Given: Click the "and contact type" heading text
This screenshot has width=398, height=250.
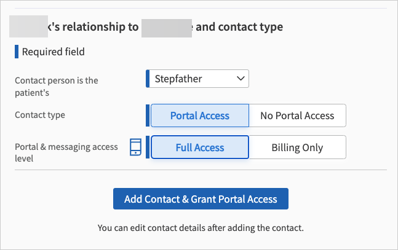Looking at the screenshot, I should [239, 27].
